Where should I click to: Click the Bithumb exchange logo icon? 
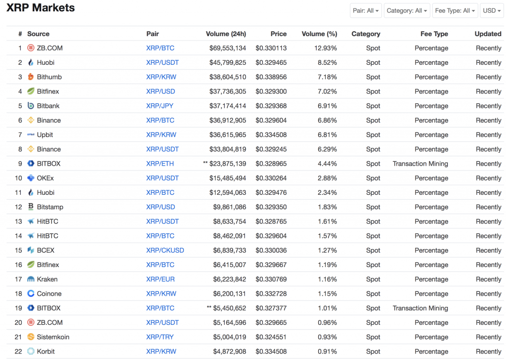coord(31,77)
